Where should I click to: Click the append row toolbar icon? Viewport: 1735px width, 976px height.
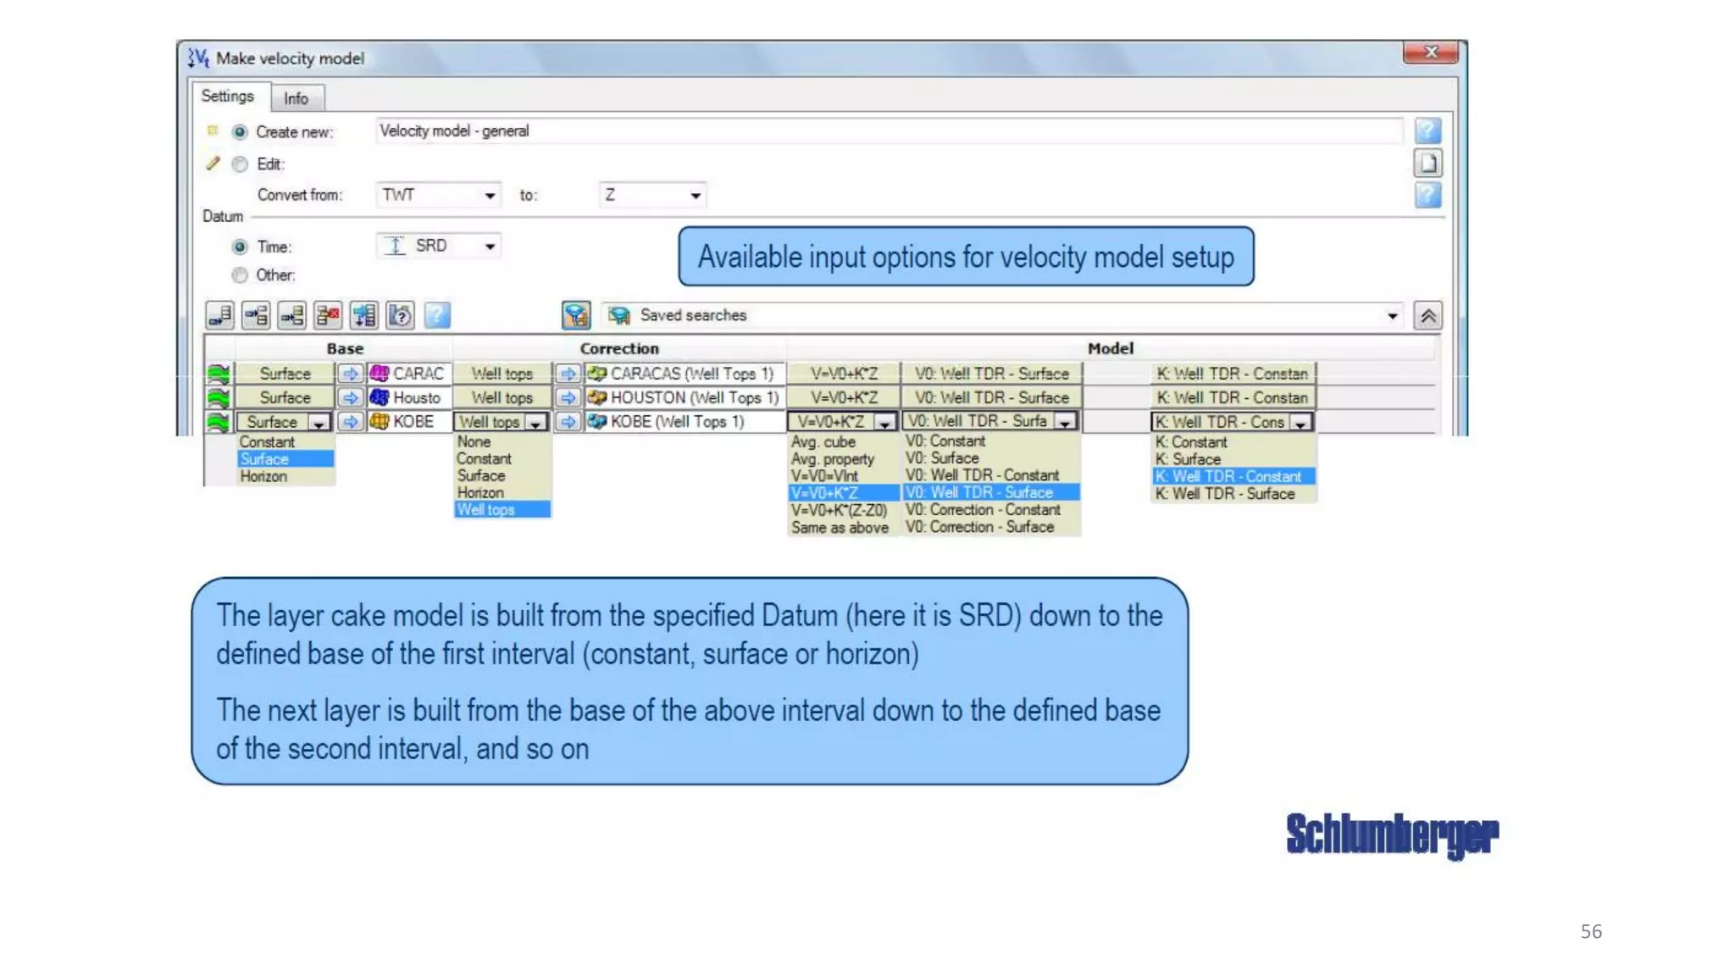[219, 315]
